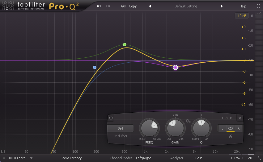Click the 100% output scale value
The height and width of the screenshot is (162, 263).
click(235, 158)
